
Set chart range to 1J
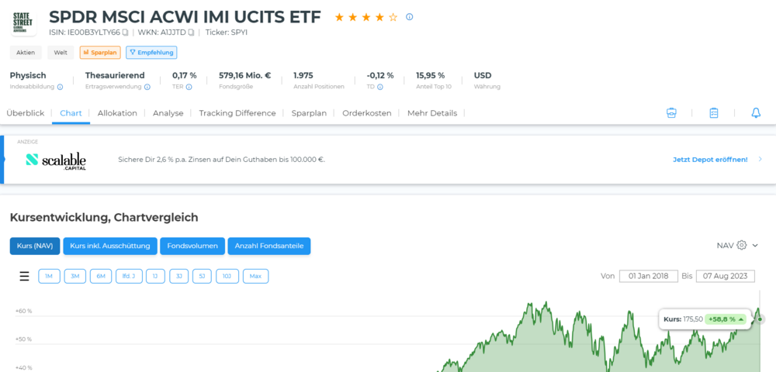pos(155,276)
